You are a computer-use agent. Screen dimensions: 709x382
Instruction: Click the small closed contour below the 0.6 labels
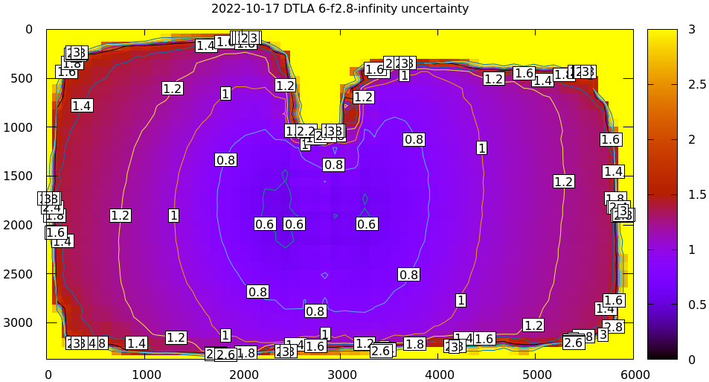click(324, 276)
